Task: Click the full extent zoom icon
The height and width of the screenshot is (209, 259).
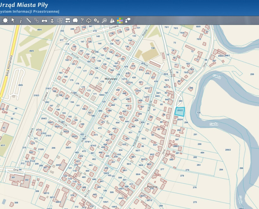Action: coord(5,20)
